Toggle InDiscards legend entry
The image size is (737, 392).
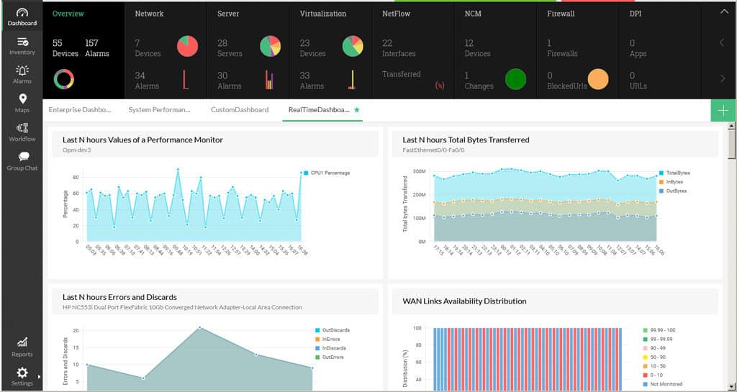[330, 348]
